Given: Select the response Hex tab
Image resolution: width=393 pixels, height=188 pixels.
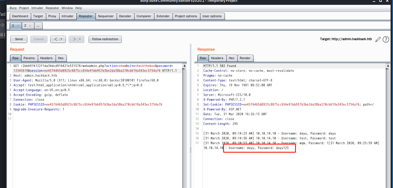Looking at the screenshot, I should click(x=232, y=58).
